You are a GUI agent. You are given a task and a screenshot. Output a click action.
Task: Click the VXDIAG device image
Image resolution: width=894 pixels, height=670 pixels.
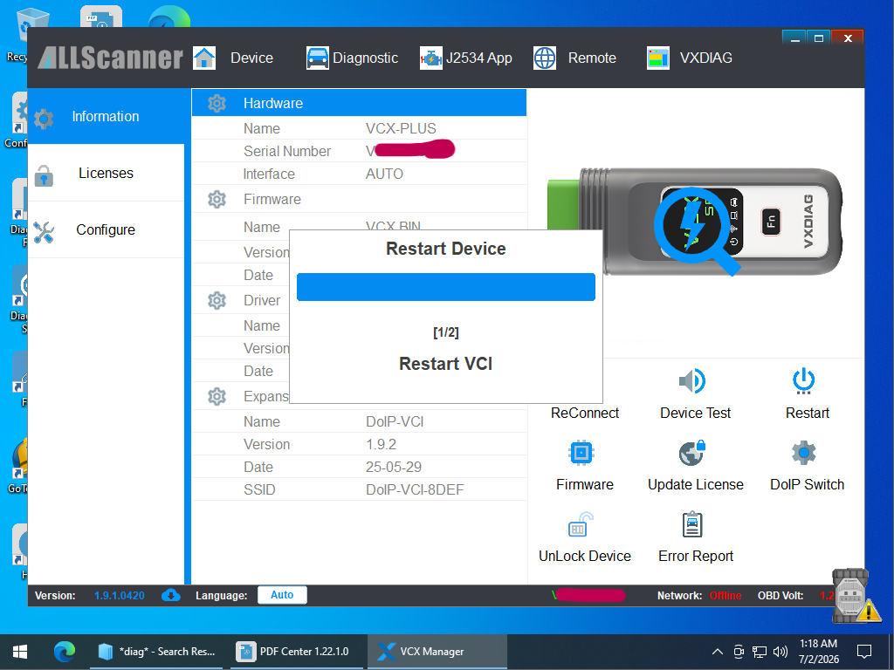click(x=694, y=222)
